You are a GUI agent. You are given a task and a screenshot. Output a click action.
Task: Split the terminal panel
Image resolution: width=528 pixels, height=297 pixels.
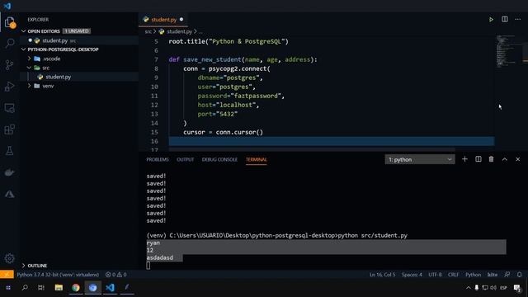pyautogui.click(x=478, y=159)
